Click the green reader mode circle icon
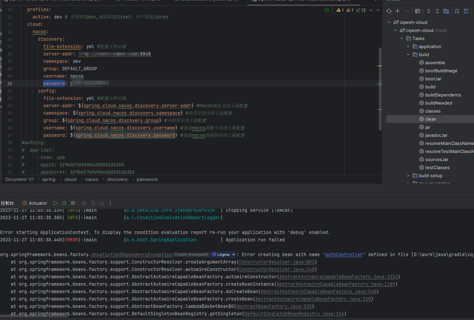The image size is (474, 320). 327,10
